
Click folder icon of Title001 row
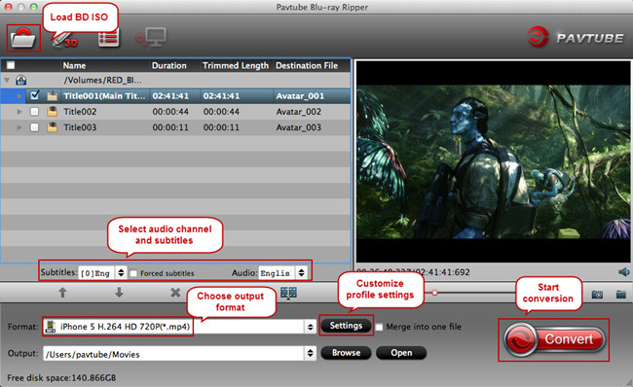coord(52,96)
